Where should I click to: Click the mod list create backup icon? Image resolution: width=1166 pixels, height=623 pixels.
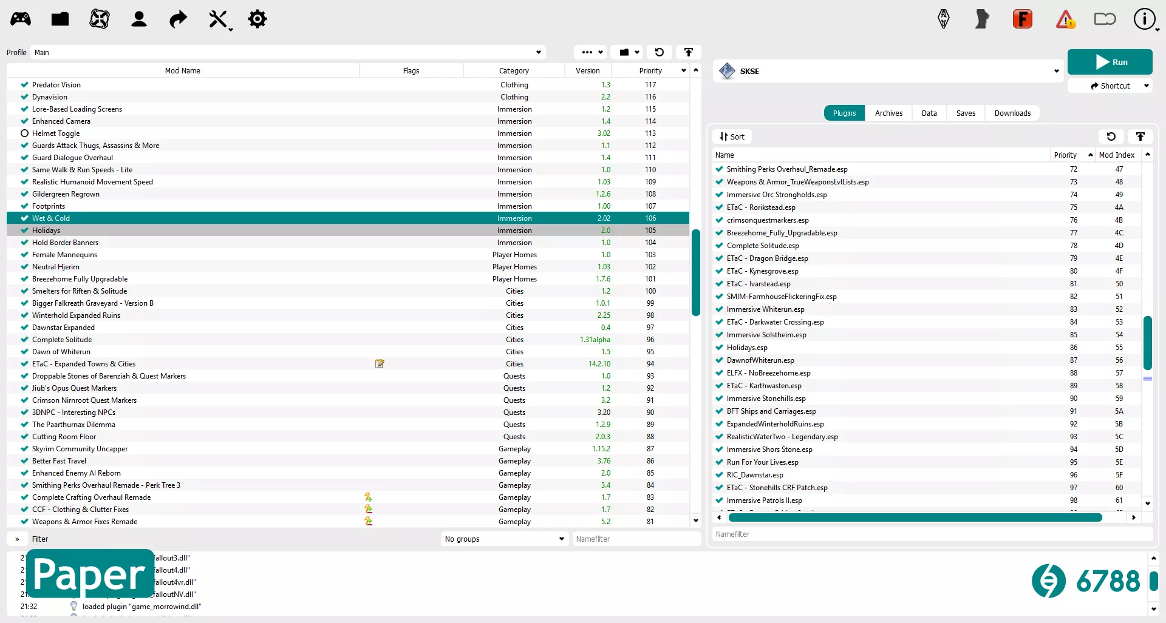(689, 52)
